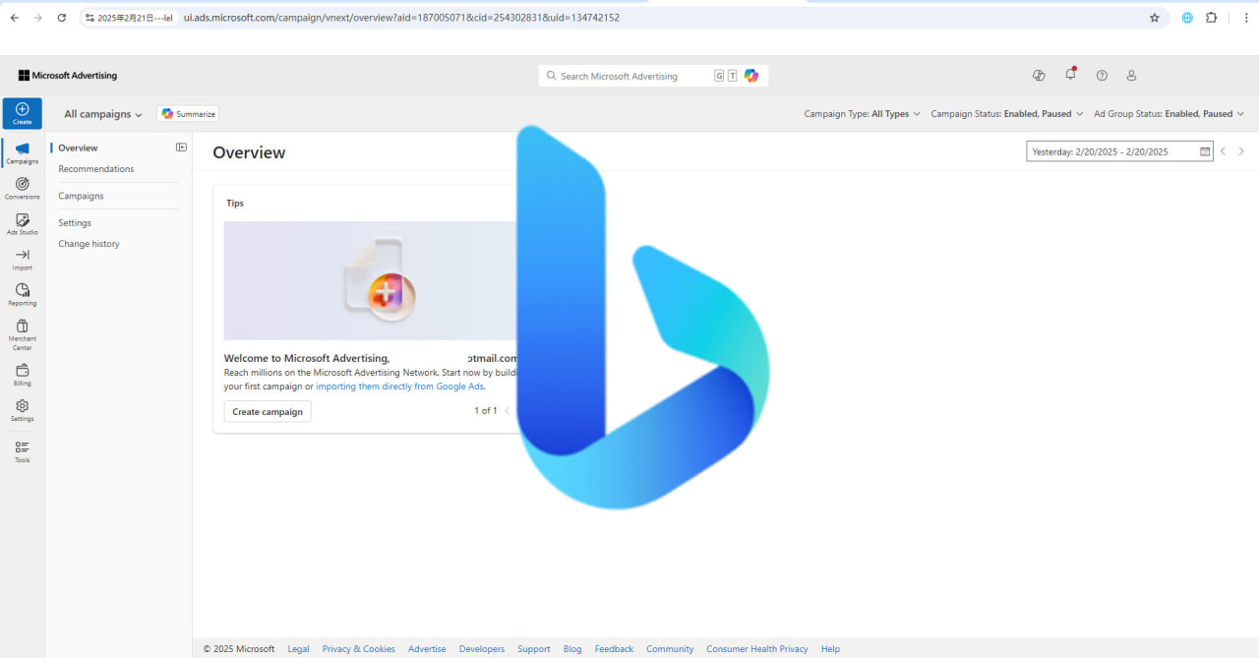
Task: Open Settings in the left rail
Action: point(22,410)
